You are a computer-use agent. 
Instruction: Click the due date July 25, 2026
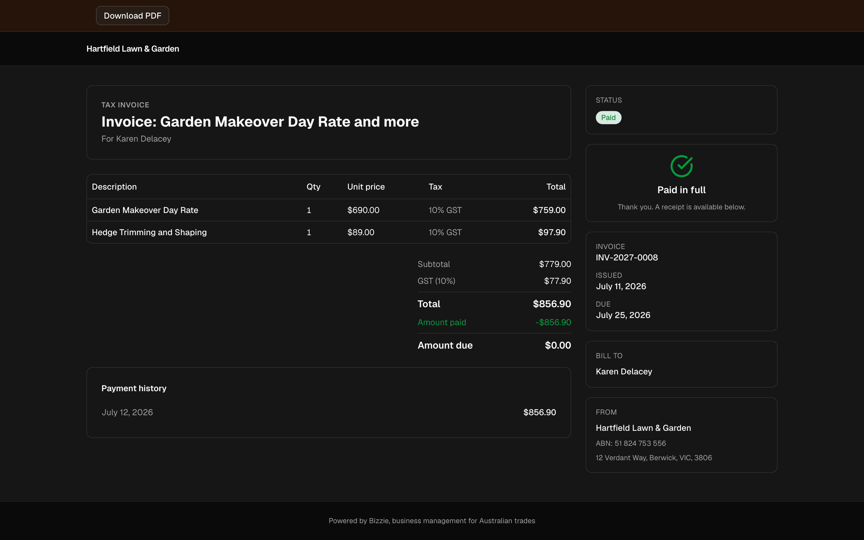623,315
